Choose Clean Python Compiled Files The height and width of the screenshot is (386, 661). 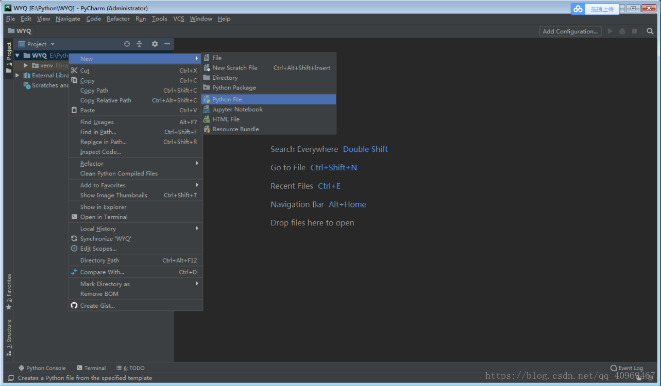point(135,173)
